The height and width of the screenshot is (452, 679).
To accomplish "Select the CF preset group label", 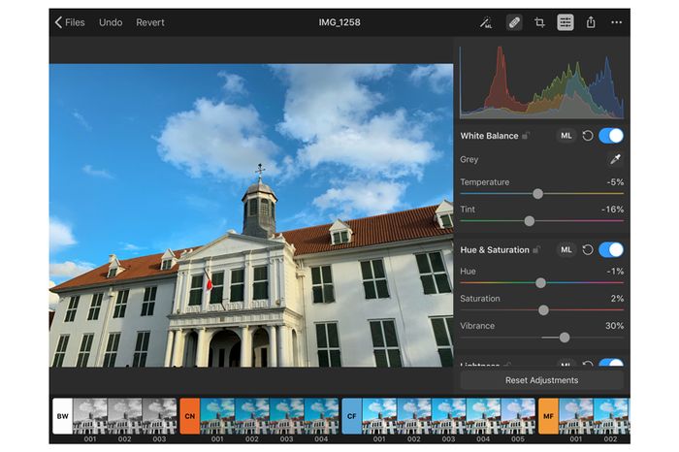I will coord(351,416).
